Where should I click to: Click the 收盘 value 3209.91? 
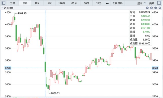pos(145,20)
